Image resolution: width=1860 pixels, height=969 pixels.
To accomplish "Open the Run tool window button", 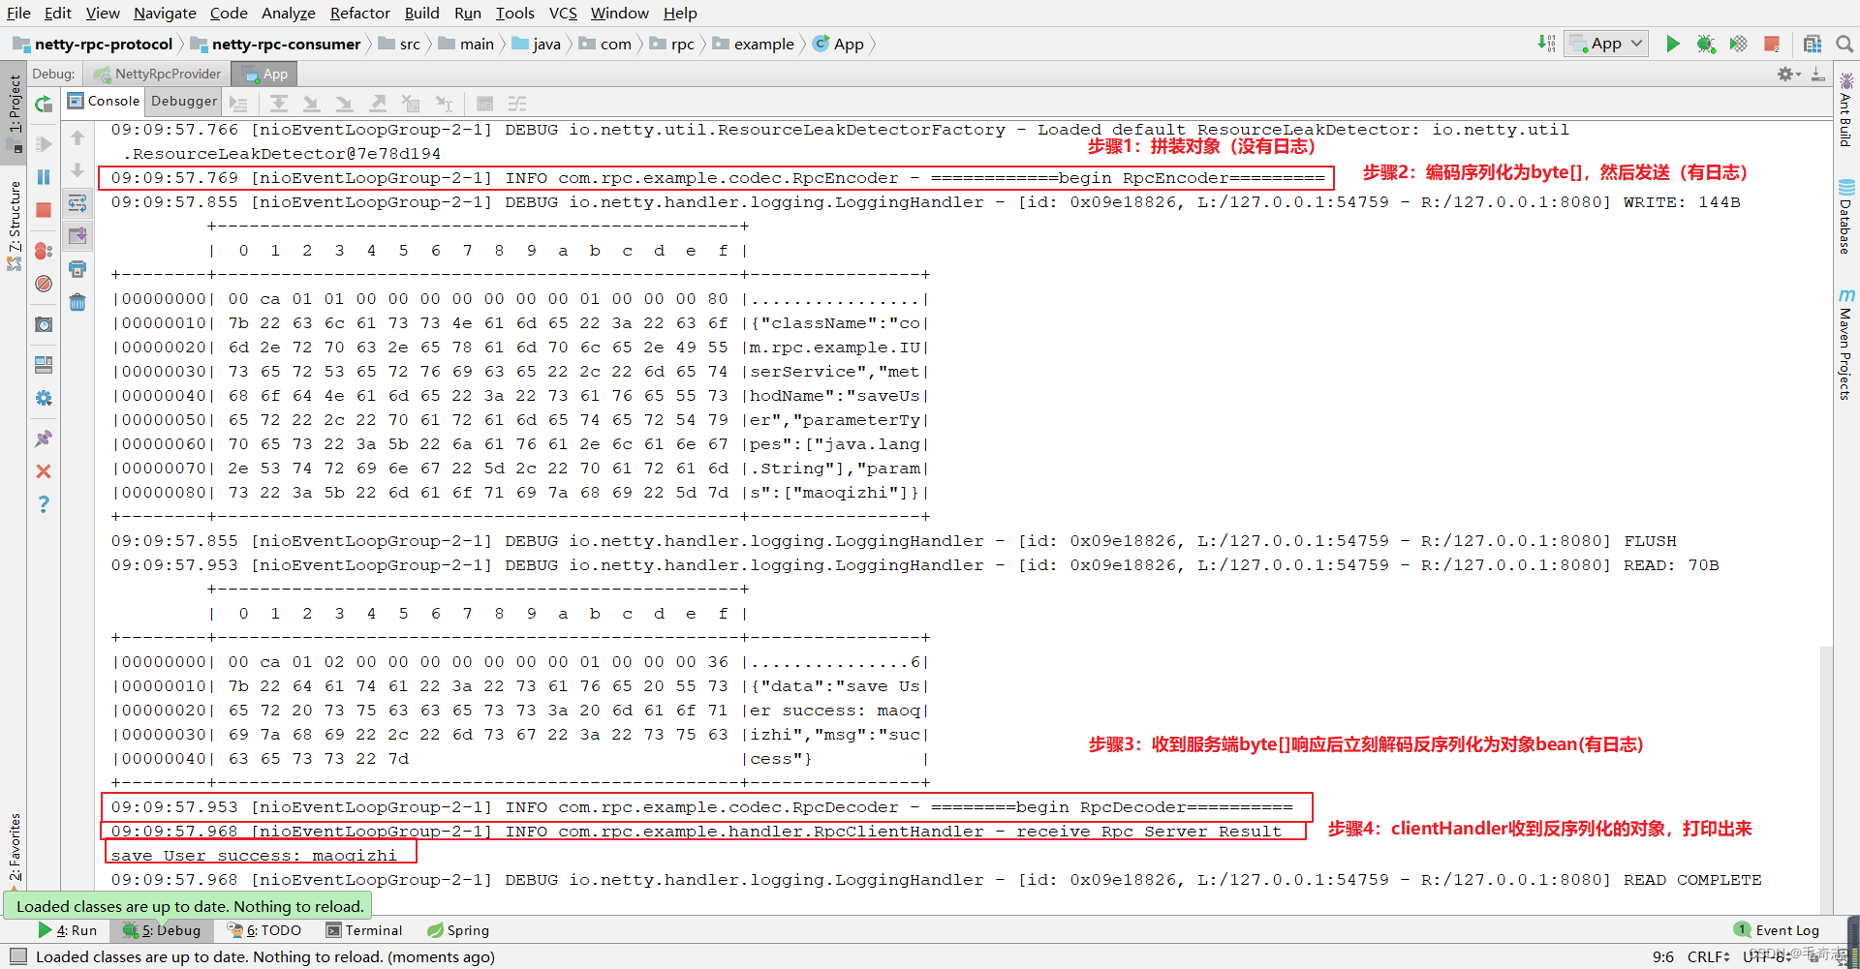I will [x=68, y=930].
